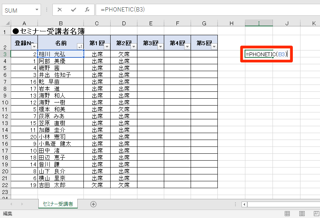Click horizontal scrollbar left arrow

tap(244, 204)
